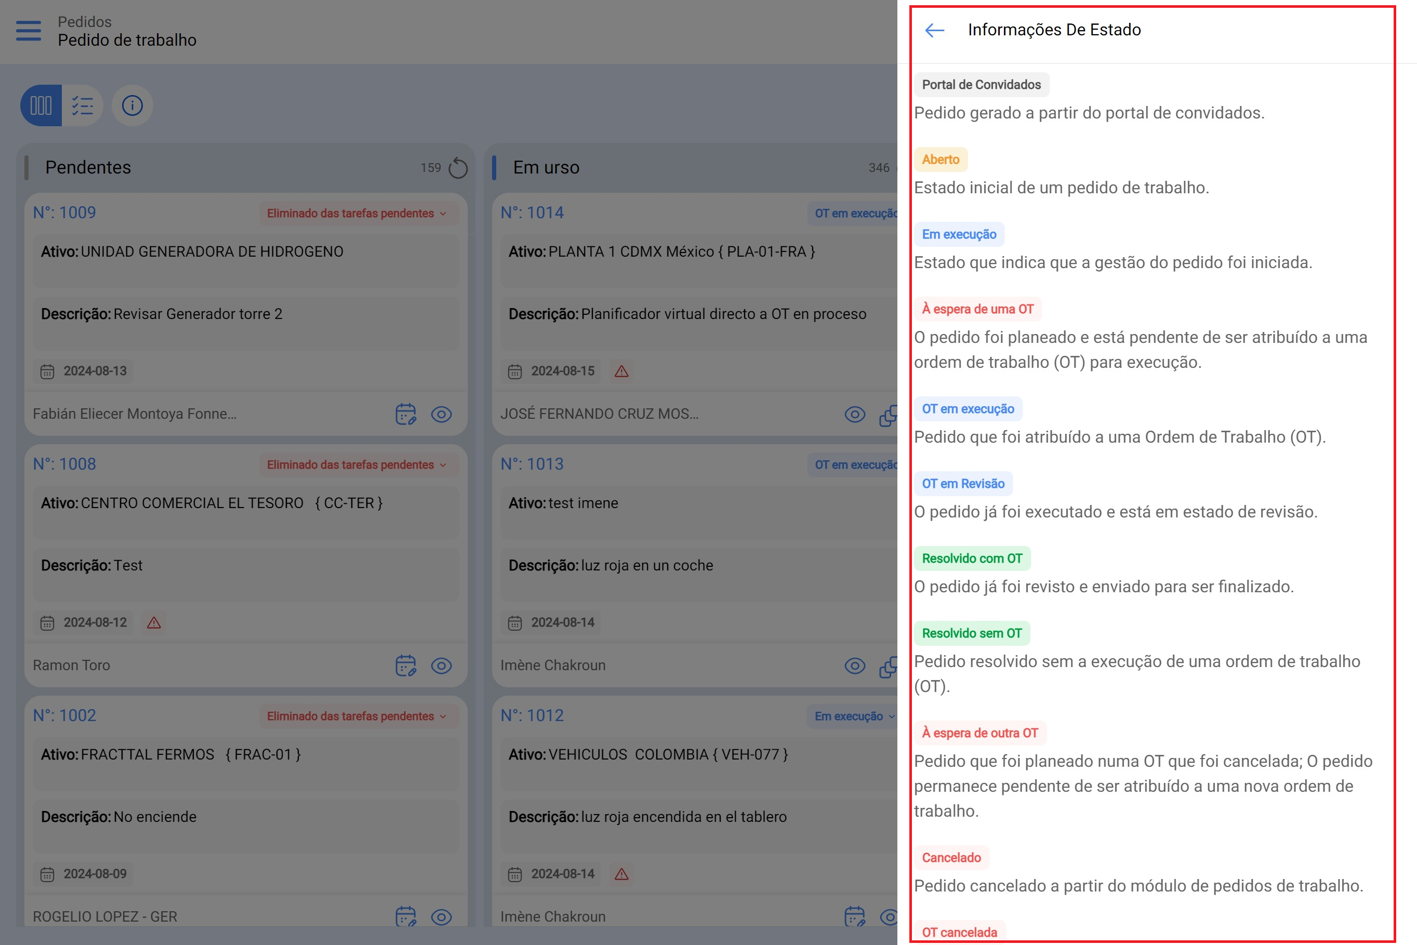1417x945 pixels.
Task: Expand status dropdown on request 1002
Action: pos(359,716)
